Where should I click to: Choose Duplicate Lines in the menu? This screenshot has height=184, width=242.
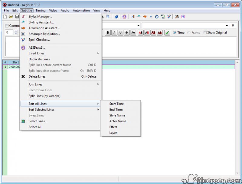(x=60, y=59)
